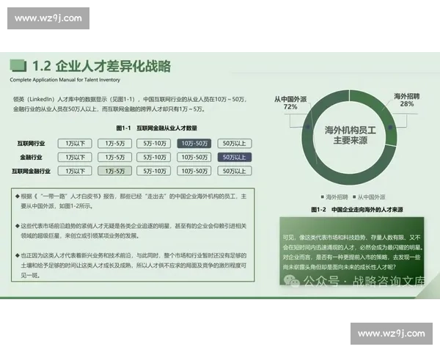Click bullet starting 也正因为这类人才代表着新兴业务
This screenshot has width=440, height=352.
tap(131, 265)
